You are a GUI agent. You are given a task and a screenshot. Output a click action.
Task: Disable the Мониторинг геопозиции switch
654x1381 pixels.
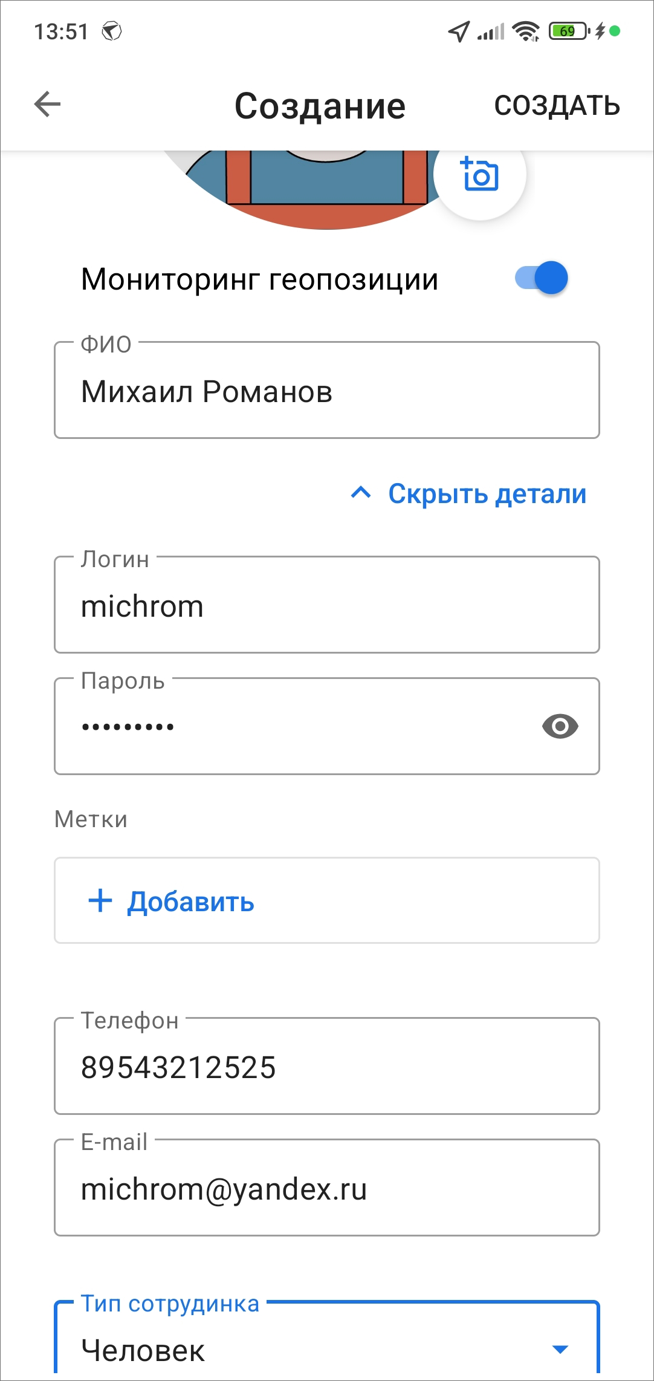(542, 278)
